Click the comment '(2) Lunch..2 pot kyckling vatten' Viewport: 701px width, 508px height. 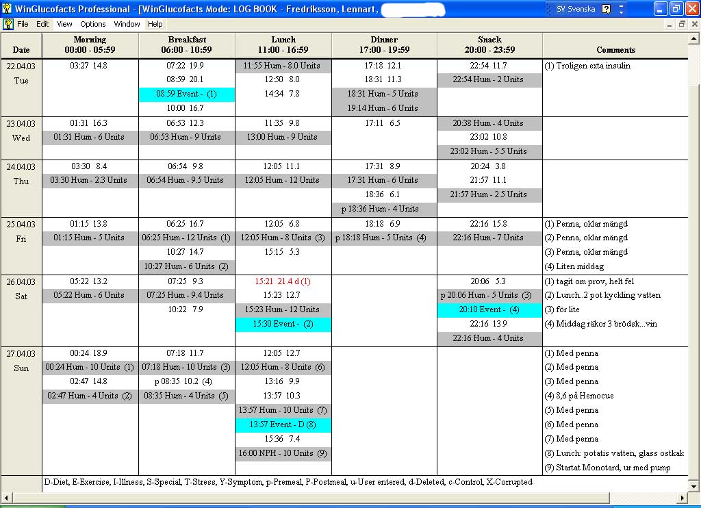[602, 296]
